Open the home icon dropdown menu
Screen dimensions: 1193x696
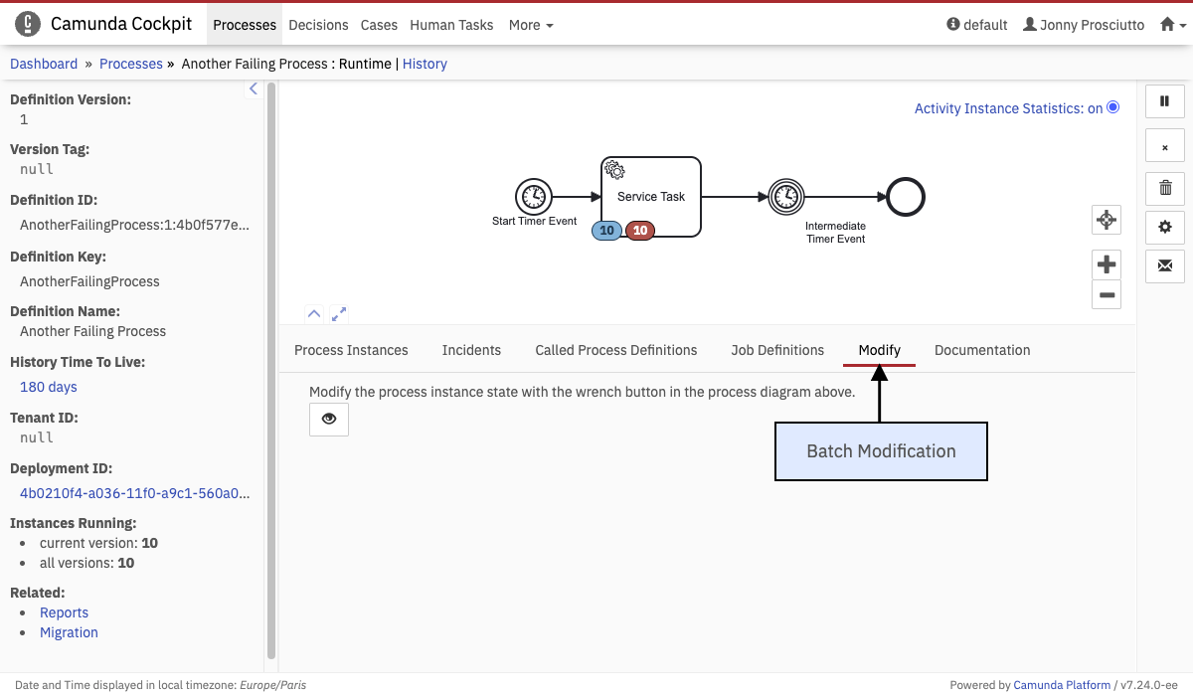(x=1173, y=25)
